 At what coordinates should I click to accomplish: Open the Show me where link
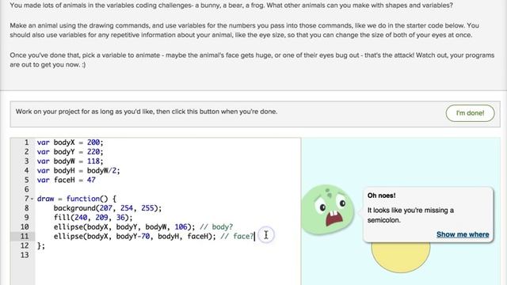click(x=463, y=234)
